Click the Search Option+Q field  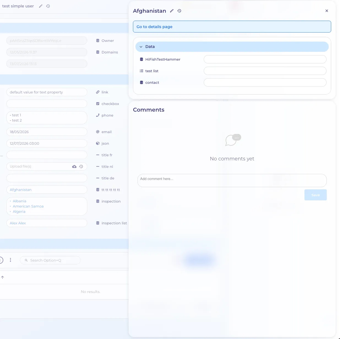(x=50, y=260)
